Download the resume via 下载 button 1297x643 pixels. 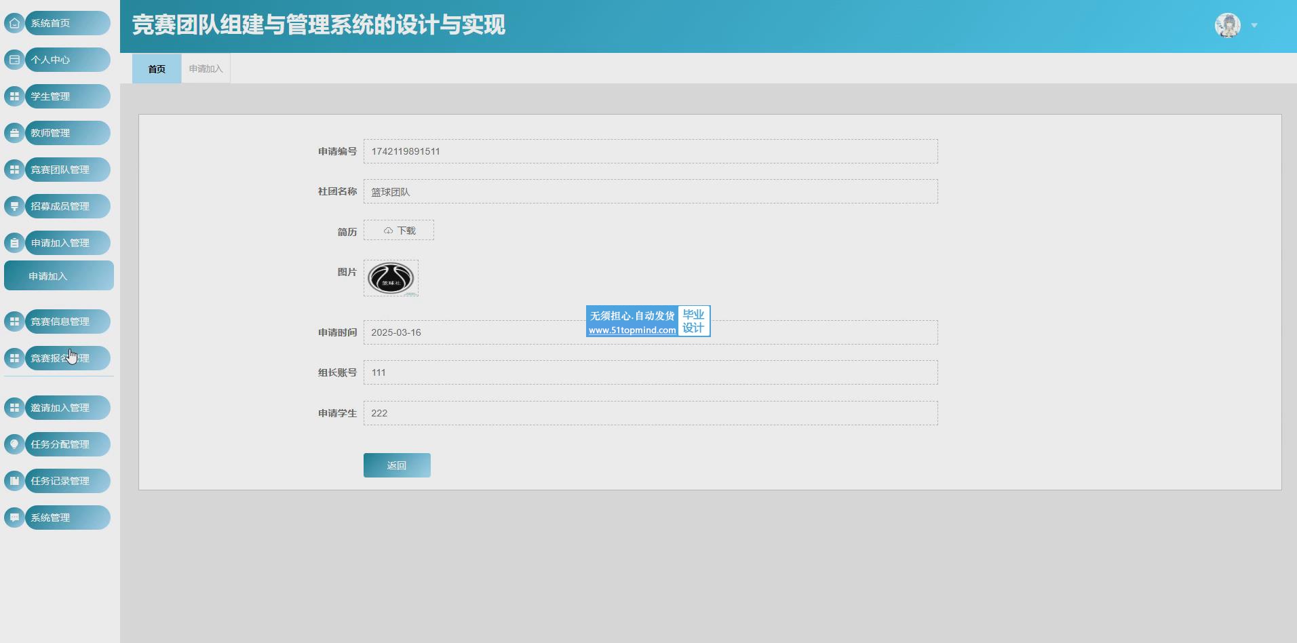[399, 231]
